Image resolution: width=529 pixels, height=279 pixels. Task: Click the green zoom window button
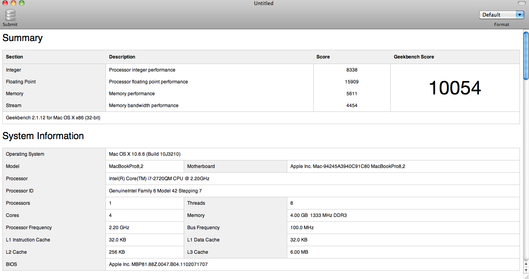point(21,3)
